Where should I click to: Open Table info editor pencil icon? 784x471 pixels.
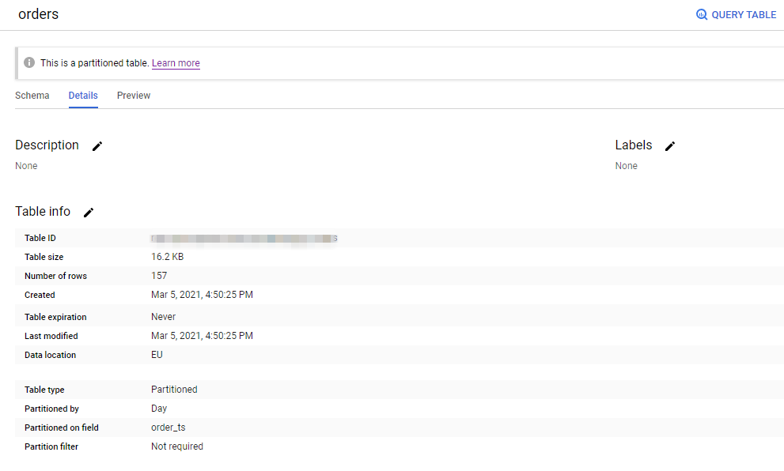click(x=89, y=213)
